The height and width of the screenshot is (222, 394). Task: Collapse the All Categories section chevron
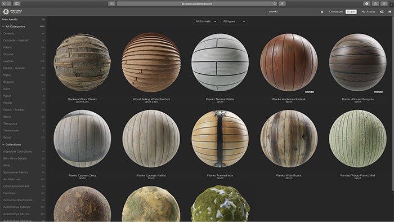click(3, 26)
